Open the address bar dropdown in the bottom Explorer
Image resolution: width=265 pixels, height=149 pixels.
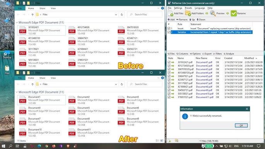116,84
